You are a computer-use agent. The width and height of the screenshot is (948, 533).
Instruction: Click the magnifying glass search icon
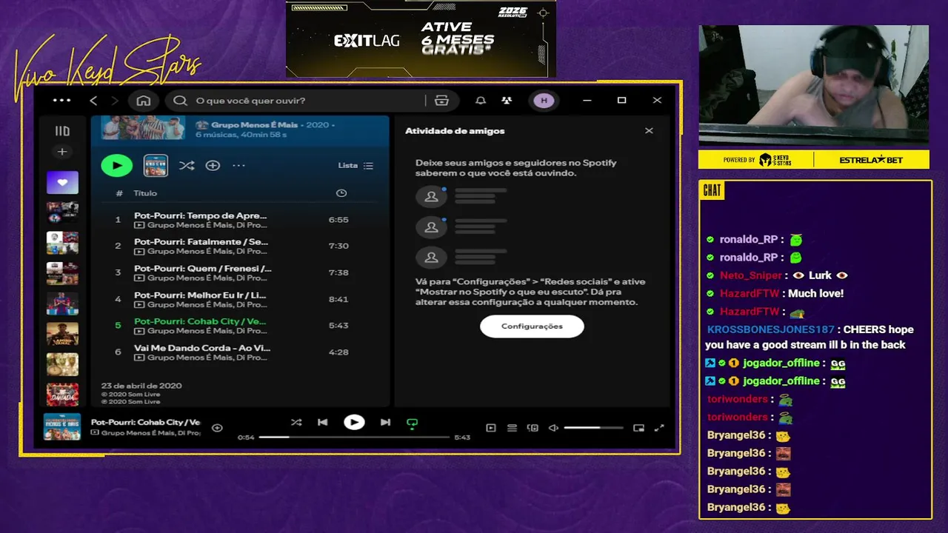(x=180, y=101)
